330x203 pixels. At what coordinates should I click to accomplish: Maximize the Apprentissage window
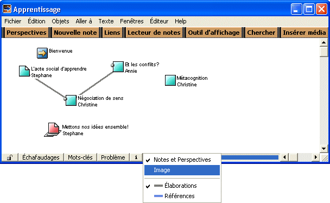point(309,9)
